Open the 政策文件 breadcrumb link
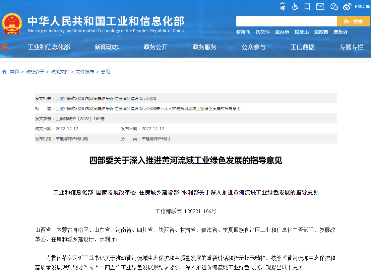The height and width of the screenshot is (273, 371). (x=60, y=71)
